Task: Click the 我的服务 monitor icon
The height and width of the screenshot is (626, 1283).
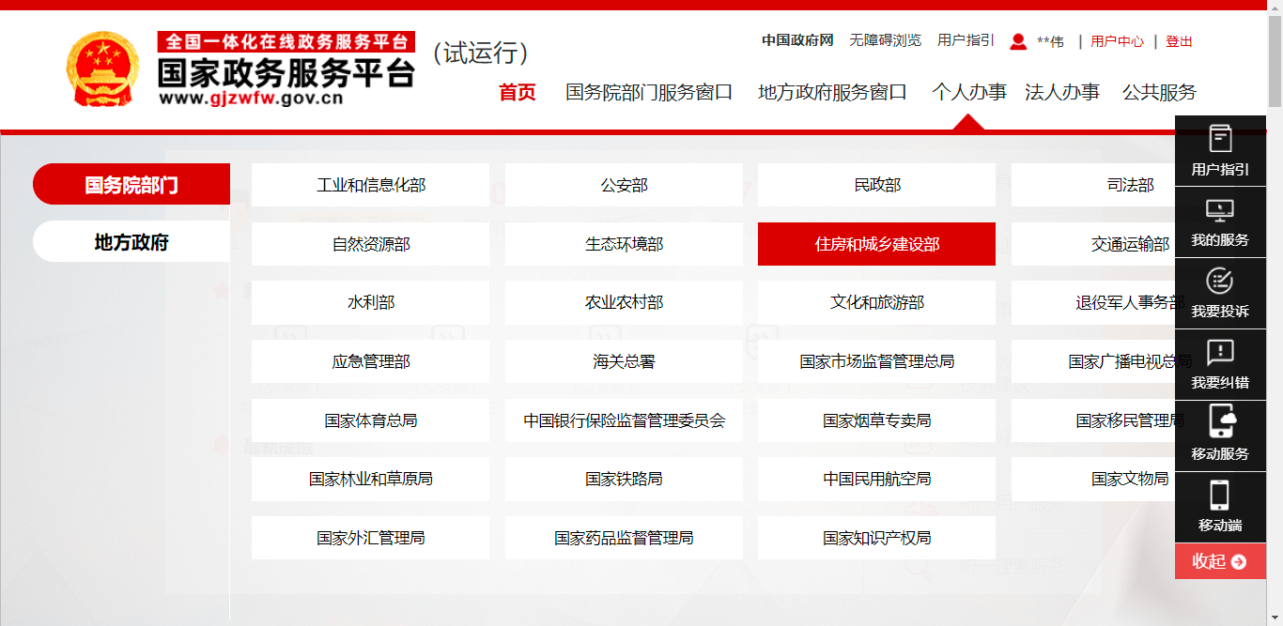Action: [x=1220, y=210]
